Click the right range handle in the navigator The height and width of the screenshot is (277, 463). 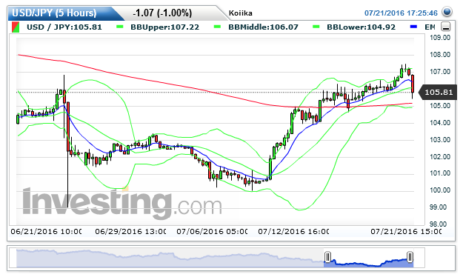click(410, 257)
